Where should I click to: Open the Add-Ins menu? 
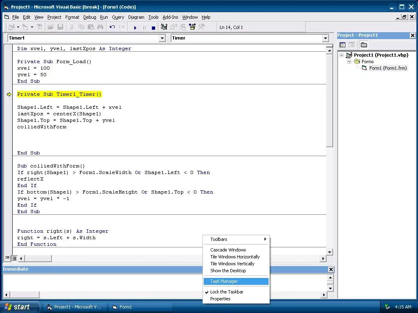click(170, 17)
